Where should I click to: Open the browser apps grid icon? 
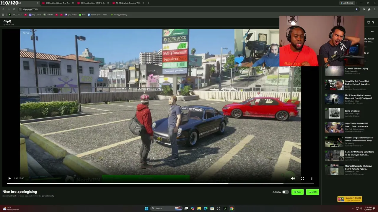(x=3, y=15)
